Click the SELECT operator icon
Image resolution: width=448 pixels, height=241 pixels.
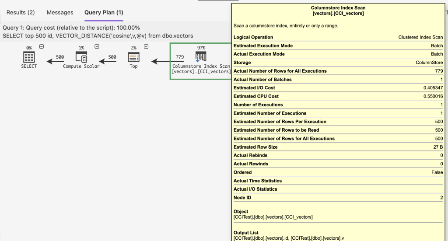point(29,57)
